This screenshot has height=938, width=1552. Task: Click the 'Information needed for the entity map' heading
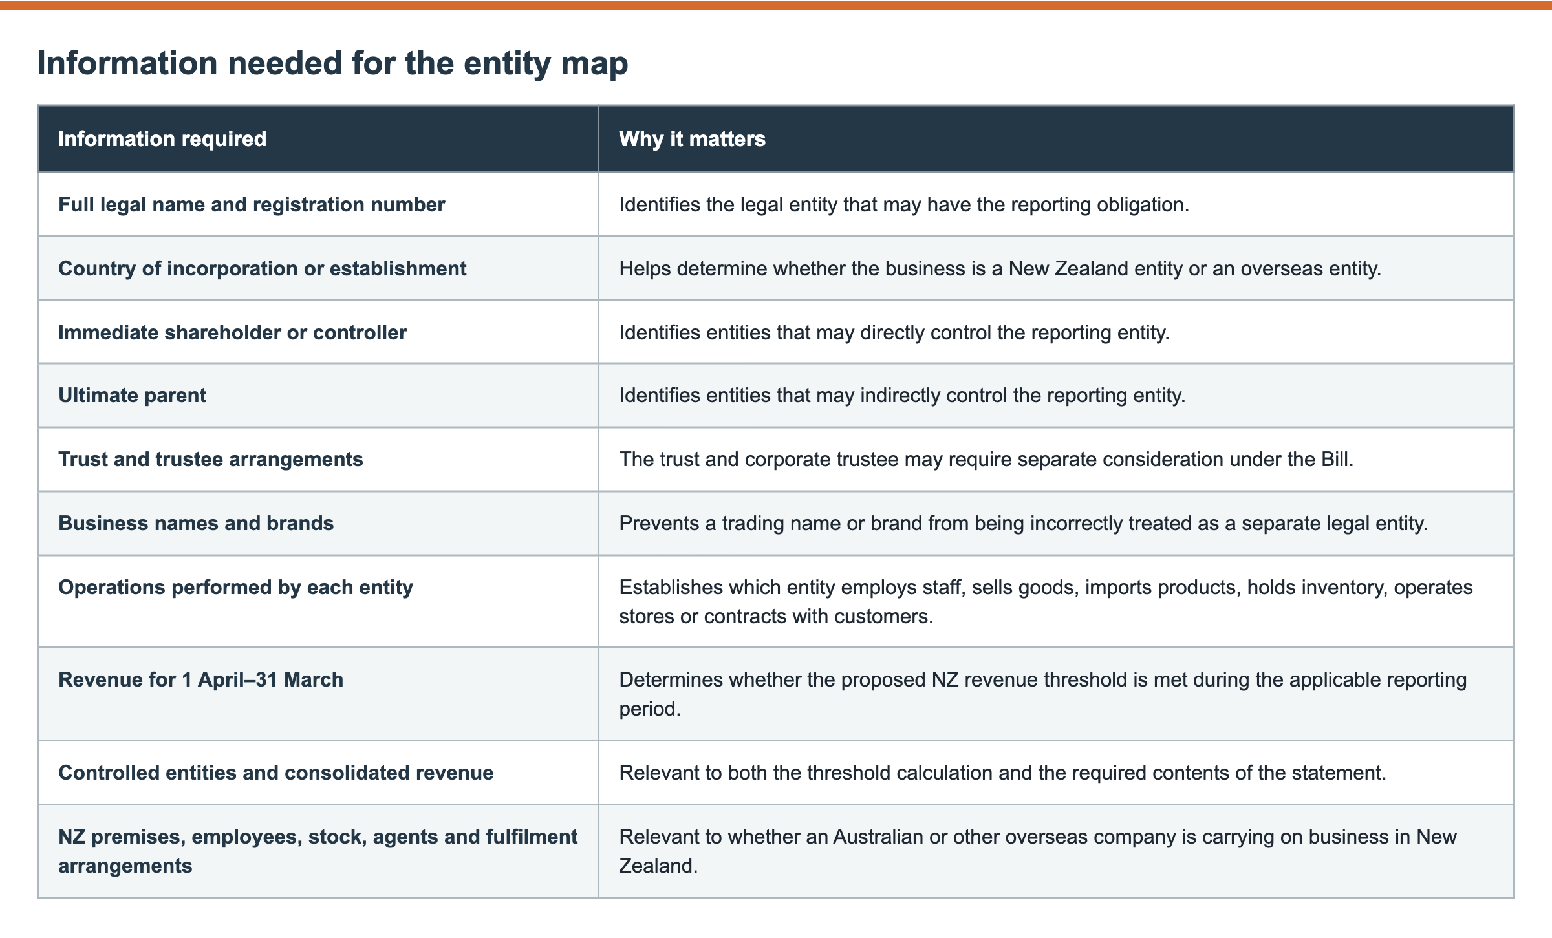(x=332, y=63)
